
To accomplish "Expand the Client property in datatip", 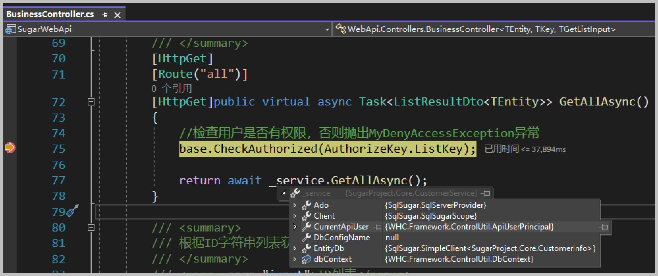I will (x=295, y=216).
